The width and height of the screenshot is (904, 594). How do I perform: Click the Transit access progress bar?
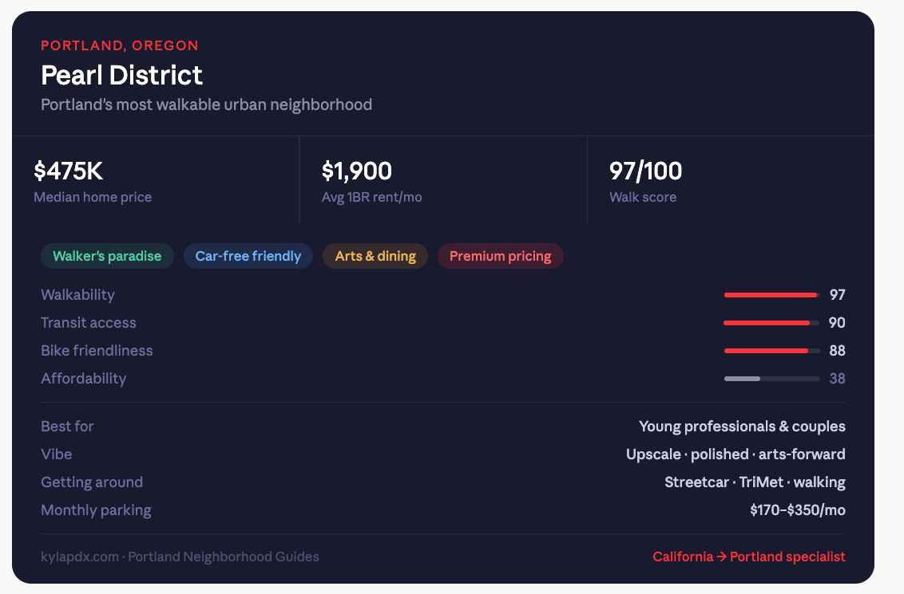772,323
